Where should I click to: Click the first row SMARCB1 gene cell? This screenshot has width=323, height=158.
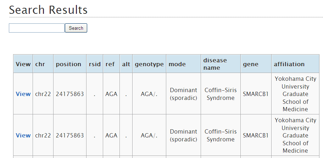click(x=256, y=94)
